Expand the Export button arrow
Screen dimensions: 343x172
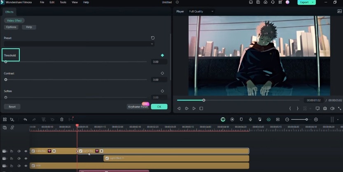click(x=313, y=2)
